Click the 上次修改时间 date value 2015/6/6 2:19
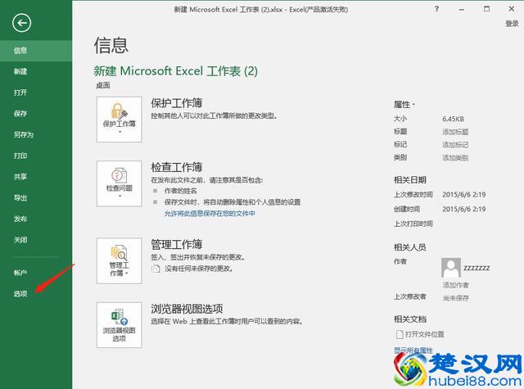 click(464, 195)
